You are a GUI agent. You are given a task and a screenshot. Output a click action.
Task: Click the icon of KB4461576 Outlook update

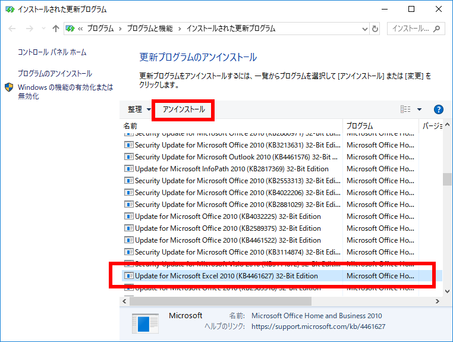click(128, 156)
